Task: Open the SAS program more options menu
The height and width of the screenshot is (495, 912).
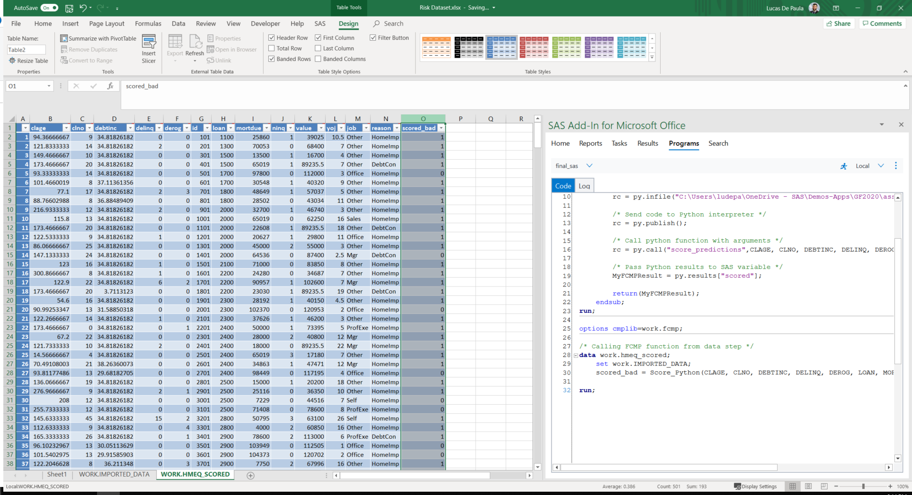Action: 895,165
